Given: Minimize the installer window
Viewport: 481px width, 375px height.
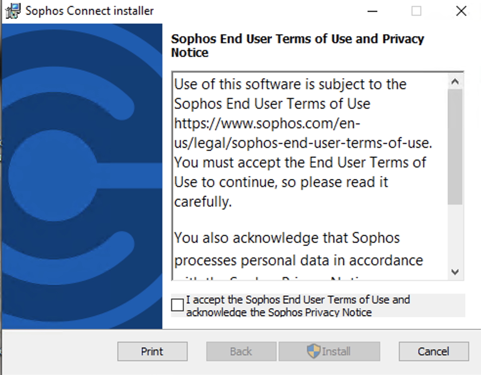Looking at the screenshot, I should (x=372, y=11).
